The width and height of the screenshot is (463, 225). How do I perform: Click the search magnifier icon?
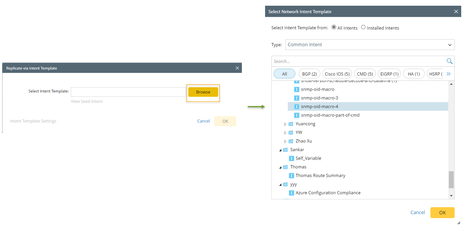(x=449, y=61)
